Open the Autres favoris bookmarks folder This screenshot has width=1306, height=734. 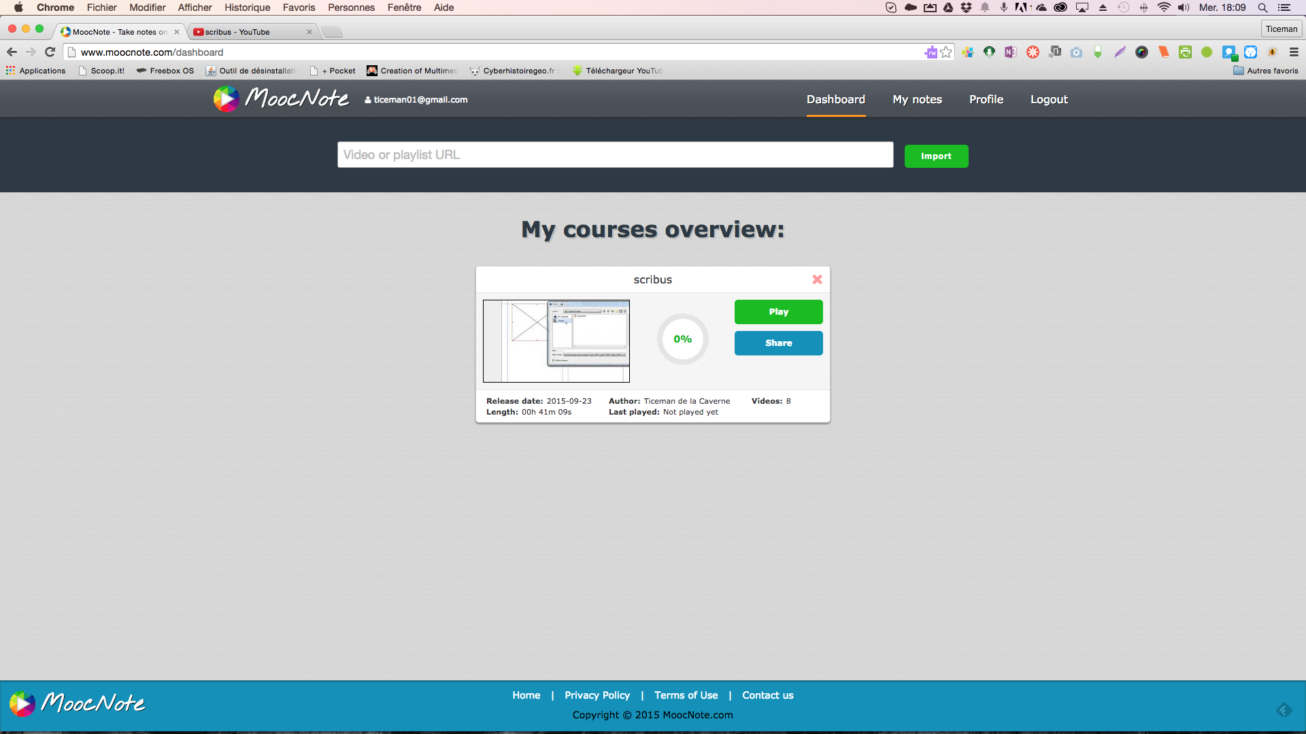pos(1265,71)
